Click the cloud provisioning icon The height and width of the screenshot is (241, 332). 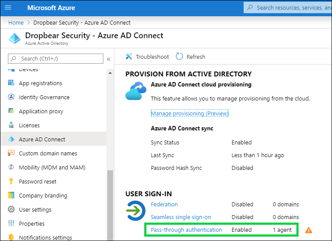(136, 91)
